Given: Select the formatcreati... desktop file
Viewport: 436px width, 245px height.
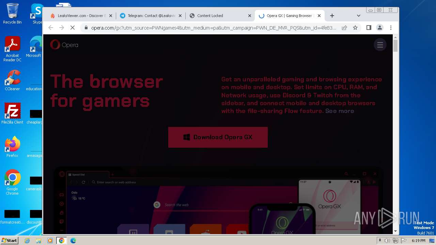Looking at the screenshot, I should pos(12,217).
